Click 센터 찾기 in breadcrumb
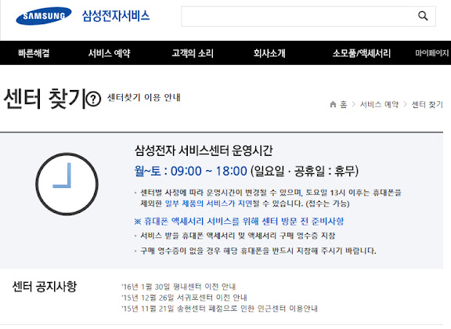Image resolution: width=451 pixels, height=329 pixels. pyautogui.click(x=428, y=104)
